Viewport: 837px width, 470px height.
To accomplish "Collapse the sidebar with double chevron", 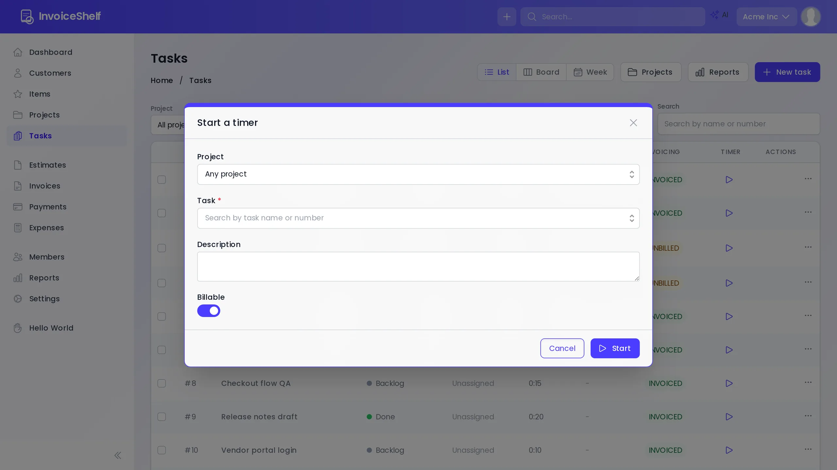I will pos(118,455).
